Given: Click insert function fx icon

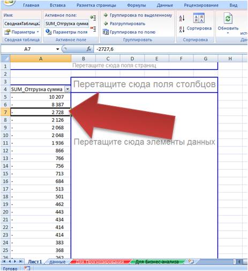Looking at the screenshot, I should tap(89, 49).
